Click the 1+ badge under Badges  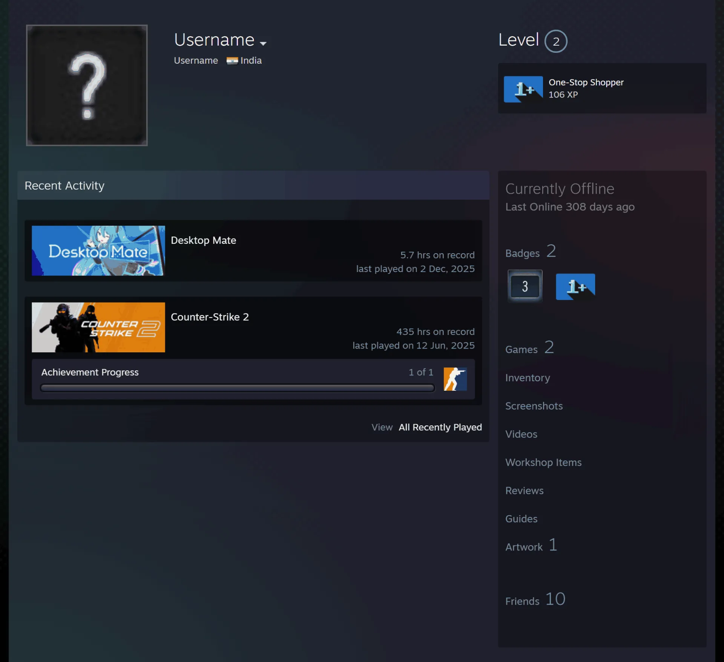click(575, 287)
